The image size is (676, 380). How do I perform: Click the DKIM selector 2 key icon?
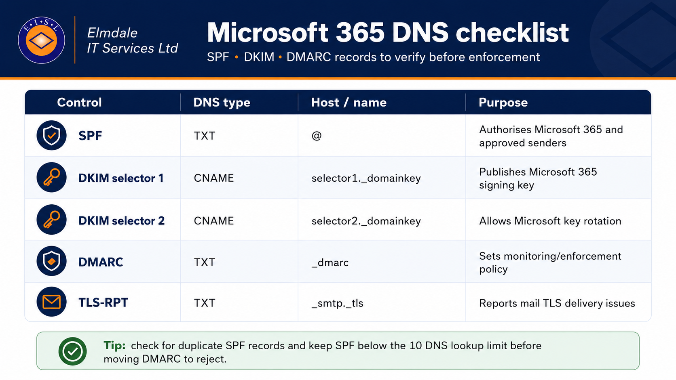[x=51, y=220]
